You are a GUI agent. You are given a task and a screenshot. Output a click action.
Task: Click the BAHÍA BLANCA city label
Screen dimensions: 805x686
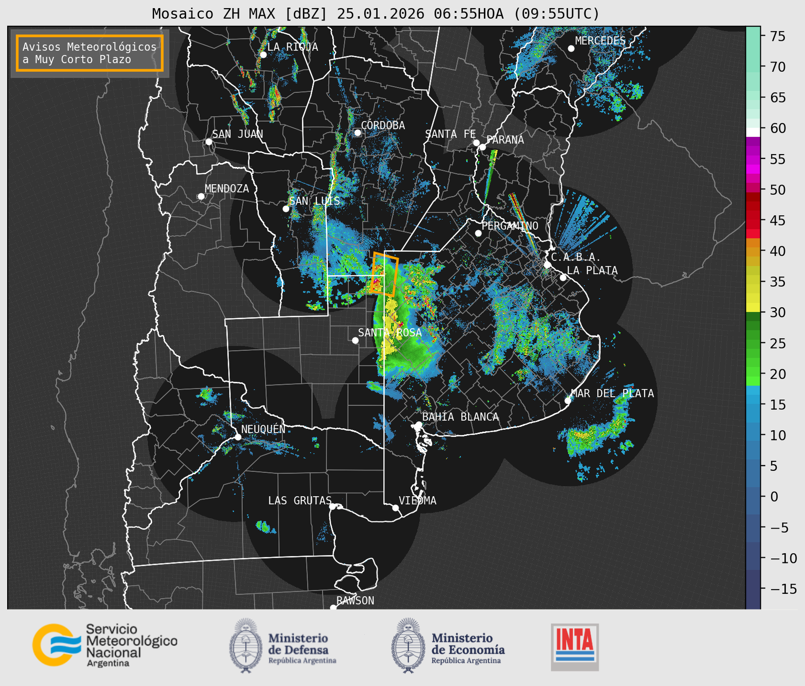click(460, 417)
